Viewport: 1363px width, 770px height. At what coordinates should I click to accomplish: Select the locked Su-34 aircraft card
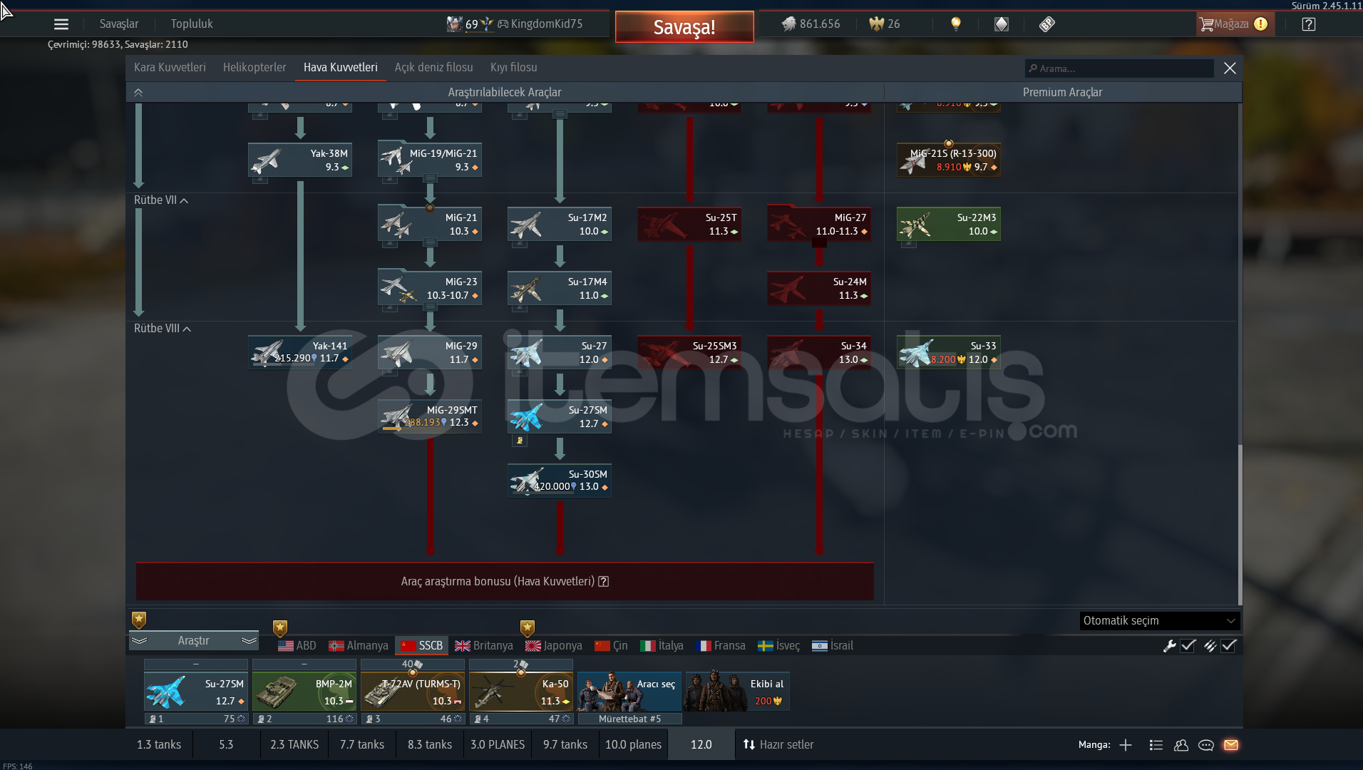click(819, 353)
